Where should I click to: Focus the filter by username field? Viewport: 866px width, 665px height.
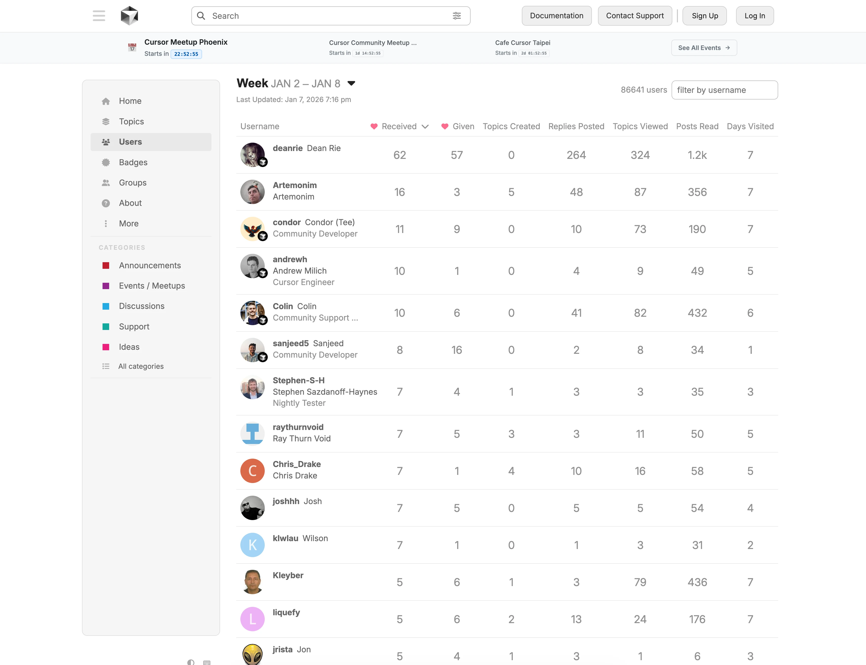[724, 90]
